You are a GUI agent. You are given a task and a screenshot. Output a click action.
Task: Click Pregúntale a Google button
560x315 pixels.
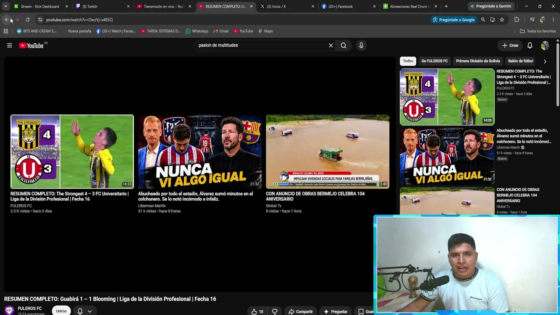(453, 20)
